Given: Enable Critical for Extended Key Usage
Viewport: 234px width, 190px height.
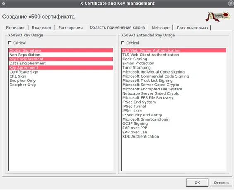Looking at the screenshot, I should tap(123, 43).
